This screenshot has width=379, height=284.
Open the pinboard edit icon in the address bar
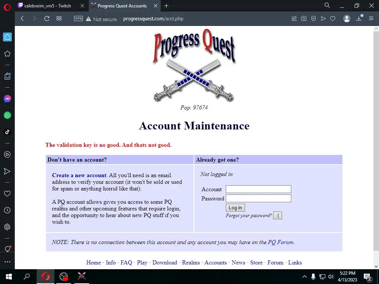point(294,18)
